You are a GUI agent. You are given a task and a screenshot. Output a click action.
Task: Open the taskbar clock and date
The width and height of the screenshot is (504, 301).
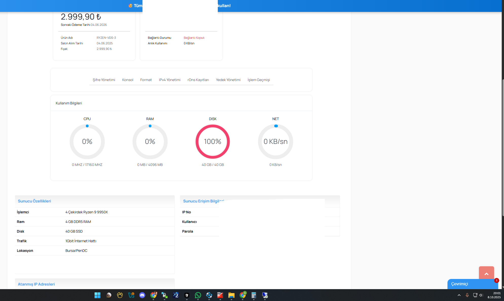click(x=494, y=295)
